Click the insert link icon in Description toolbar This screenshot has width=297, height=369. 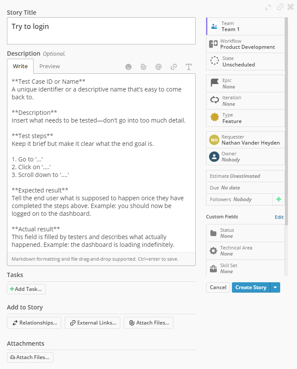(x=173, y=66)
